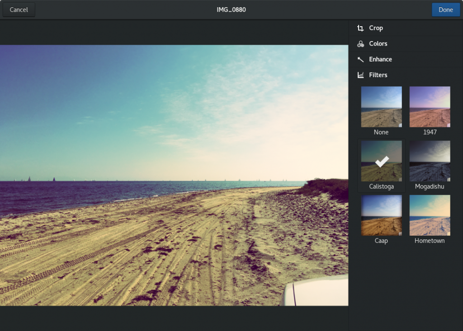Choose the Mogadishu filter thumbnail

tap(430, 161)
